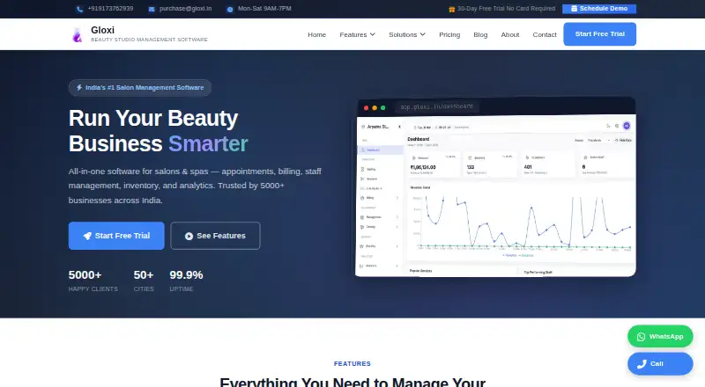
Task: Click play icon on See Features button
Action: coord(189,236)
